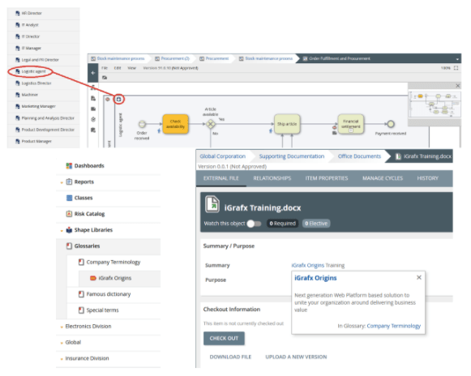Open the Global Corporation breadcrumb
The height and width of the screenshot is (376, 471).
[x=223, y=156]
